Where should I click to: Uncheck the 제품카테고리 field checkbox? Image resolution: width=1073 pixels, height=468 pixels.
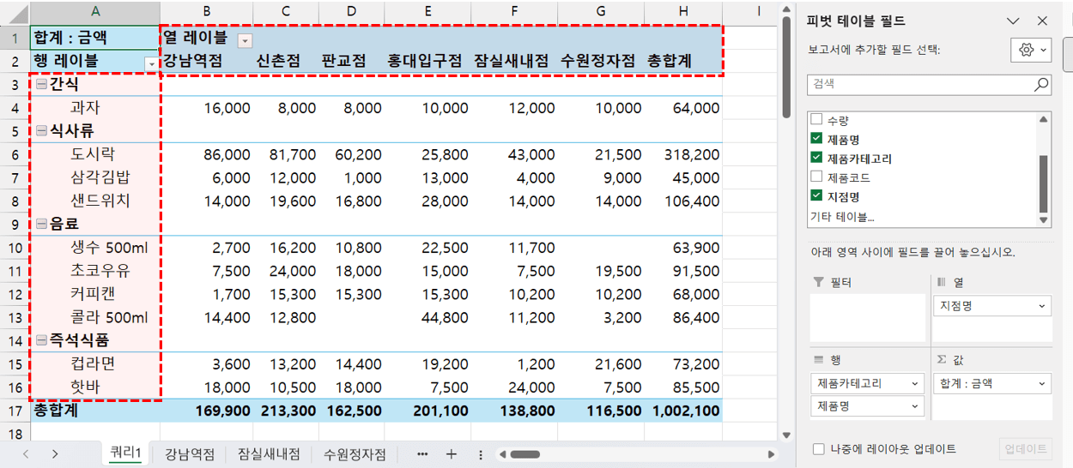click(816, 158)
